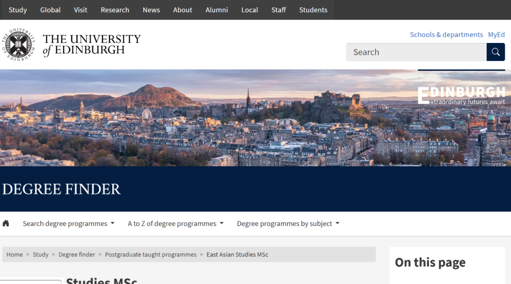This screenshot has height=284, width=511.
Task: Open the Schools & departments link
Action: [446, 34]
